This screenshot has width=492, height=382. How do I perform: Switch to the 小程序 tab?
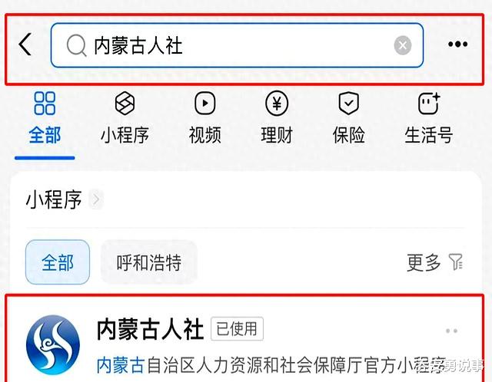125,118
